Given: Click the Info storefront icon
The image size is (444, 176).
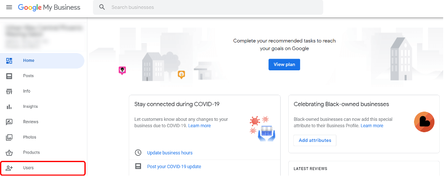Looking at the screenshot, I should click(9, 91).
